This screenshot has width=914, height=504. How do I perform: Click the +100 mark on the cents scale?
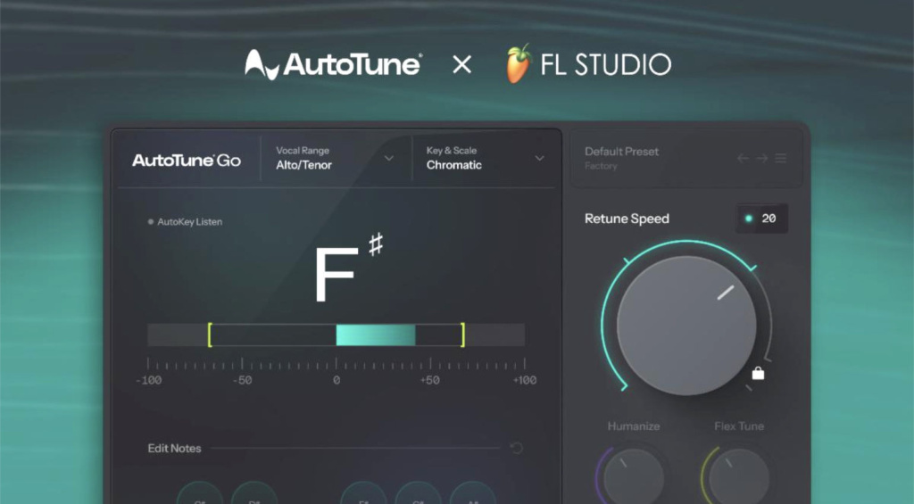(x=525, y=380)
